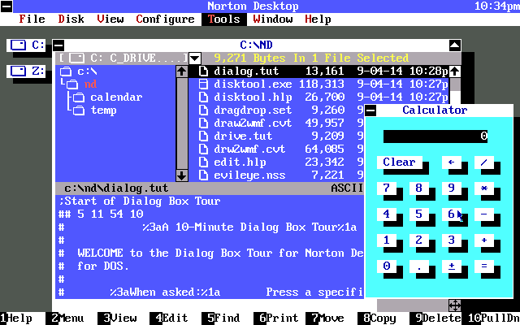Open the drive selector dropdown arrow
Viewport: 520px width, 325px height.
tap(195, 58)
